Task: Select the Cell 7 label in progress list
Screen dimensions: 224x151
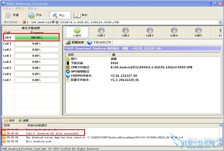Action: click(x=7, y=80)
